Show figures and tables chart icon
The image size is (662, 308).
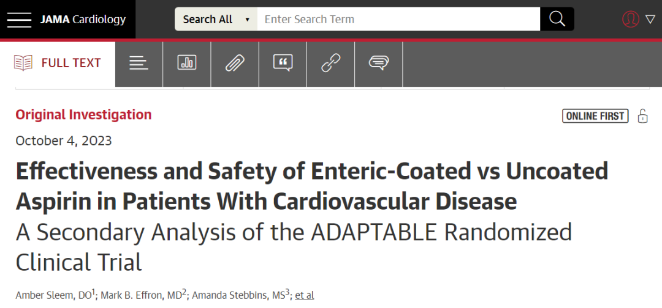[186, 63]
